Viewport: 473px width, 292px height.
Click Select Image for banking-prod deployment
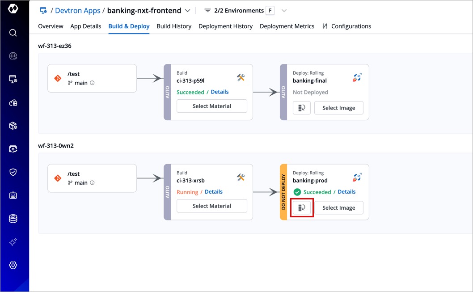click(x=338, y=207)
